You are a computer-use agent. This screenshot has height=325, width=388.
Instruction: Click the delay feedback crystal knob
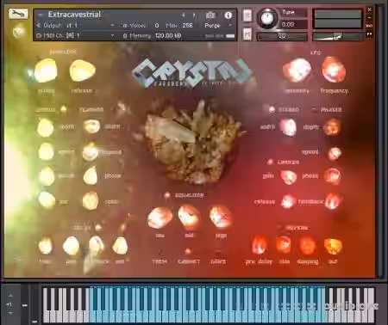point(97,245)
